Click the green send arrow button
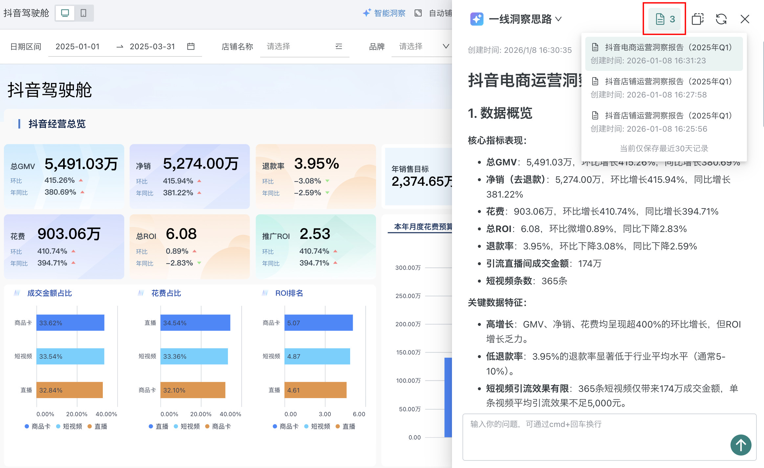764x468 pixels. pos(741,445)
